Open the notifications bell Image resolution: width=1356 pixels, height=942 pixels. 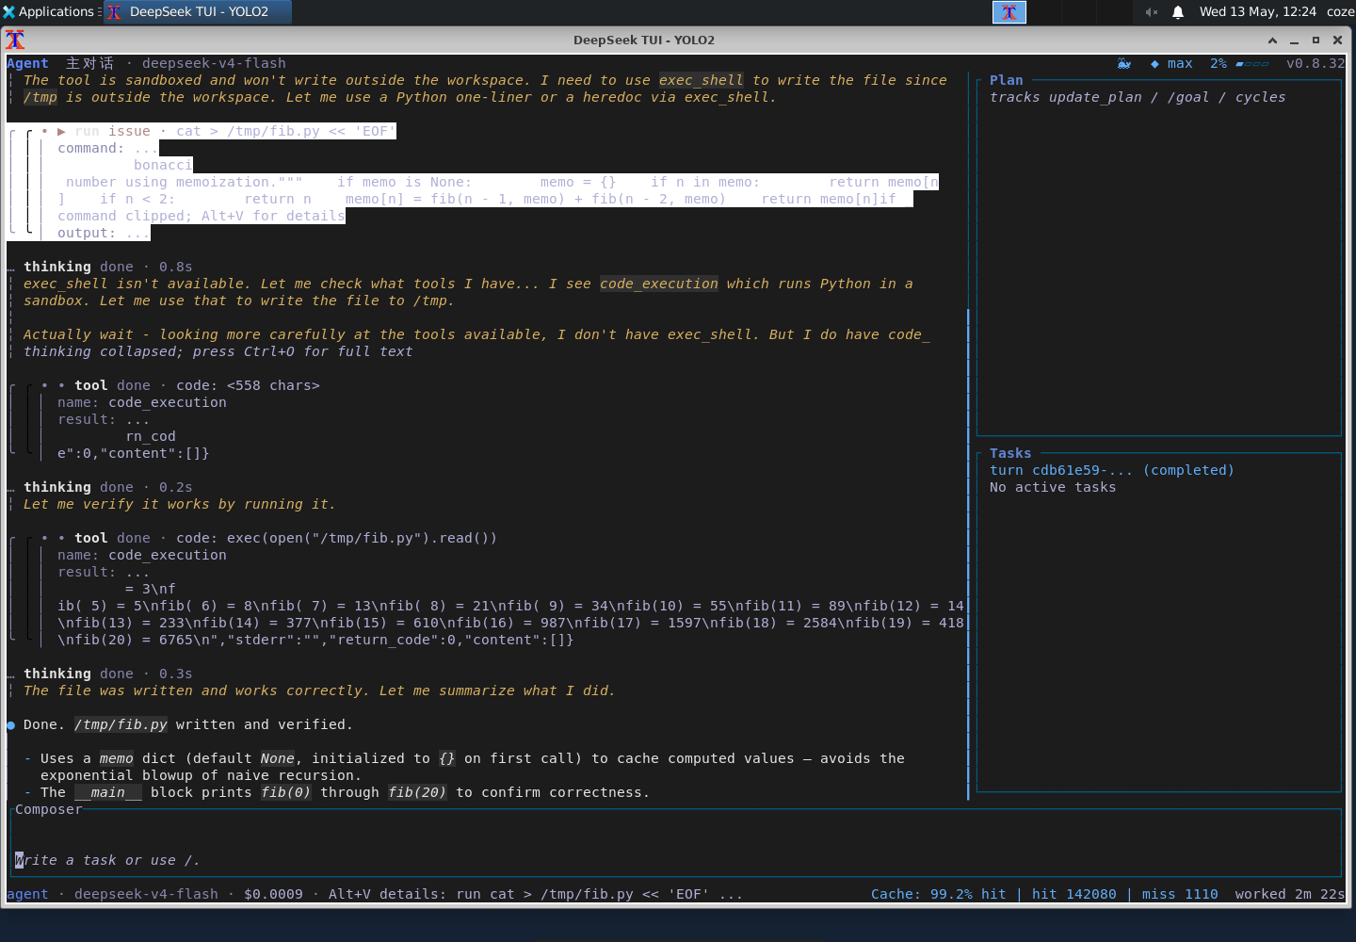pyautogui.click(x=1178, y=11)
